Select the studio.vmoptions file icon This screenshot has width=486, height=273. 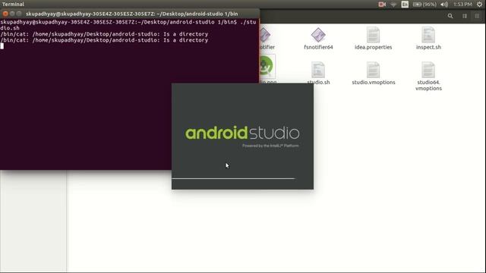(373, 70)
